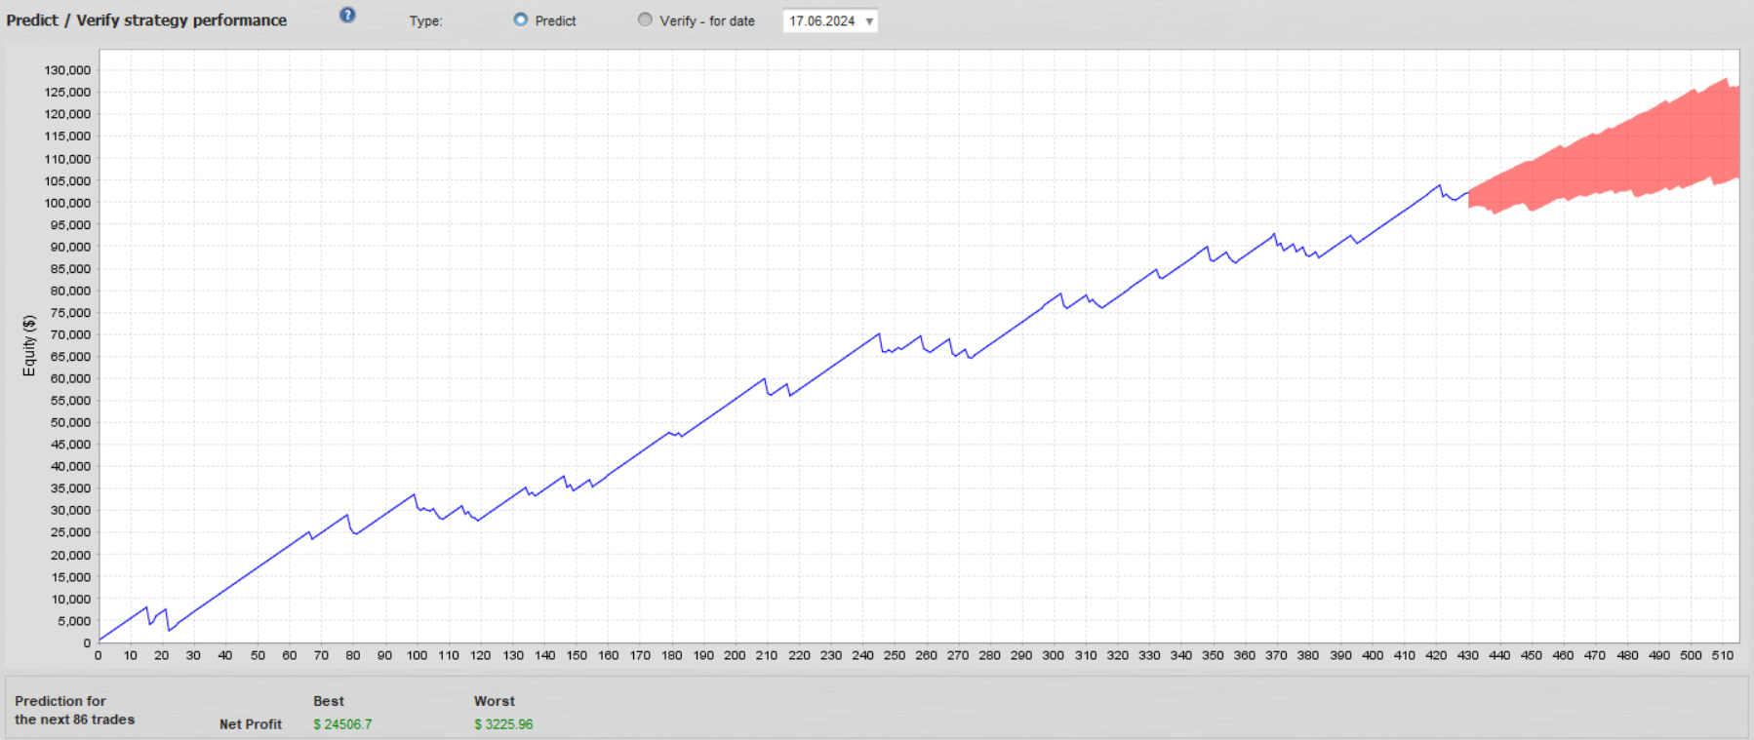Select the Predict radio button
1754x740 pixels.
tap(521, 20)
